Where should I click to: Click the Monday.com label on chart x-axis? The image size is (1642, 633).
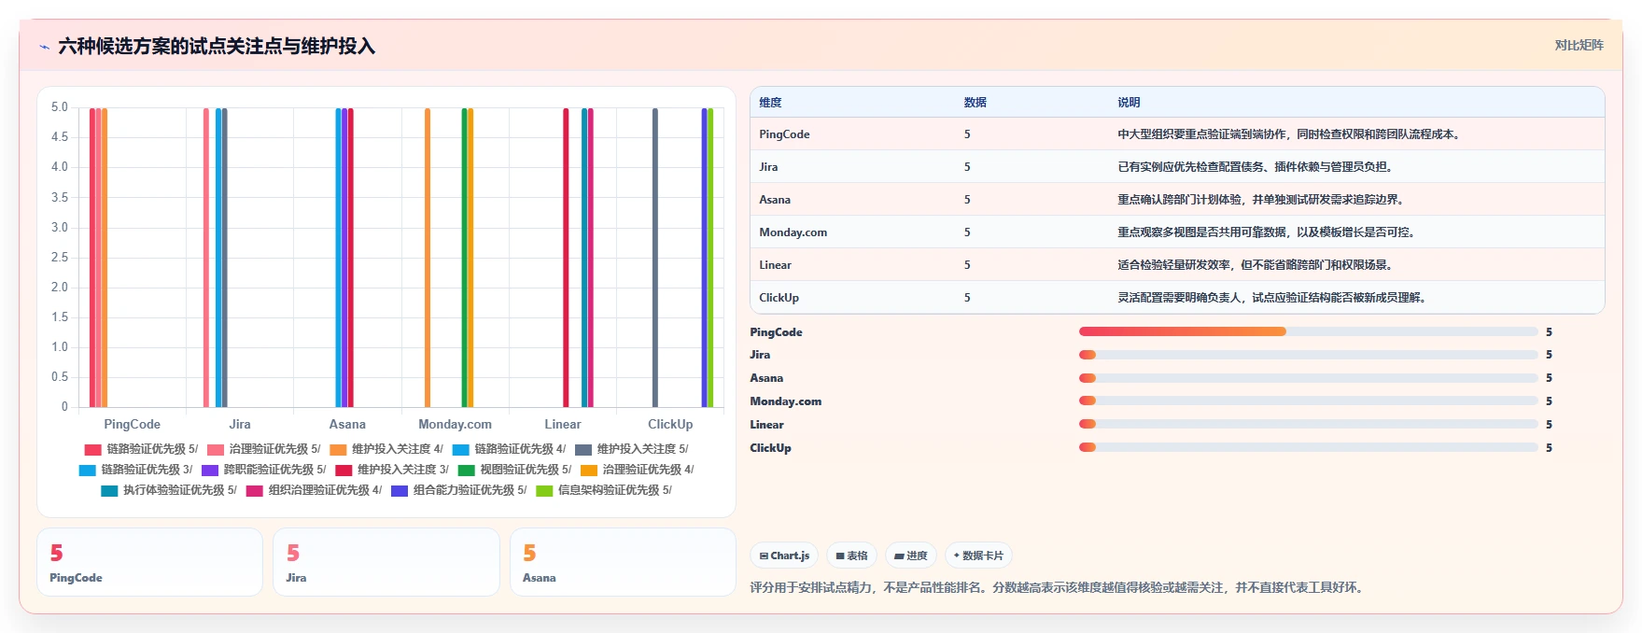coord(455,424)
